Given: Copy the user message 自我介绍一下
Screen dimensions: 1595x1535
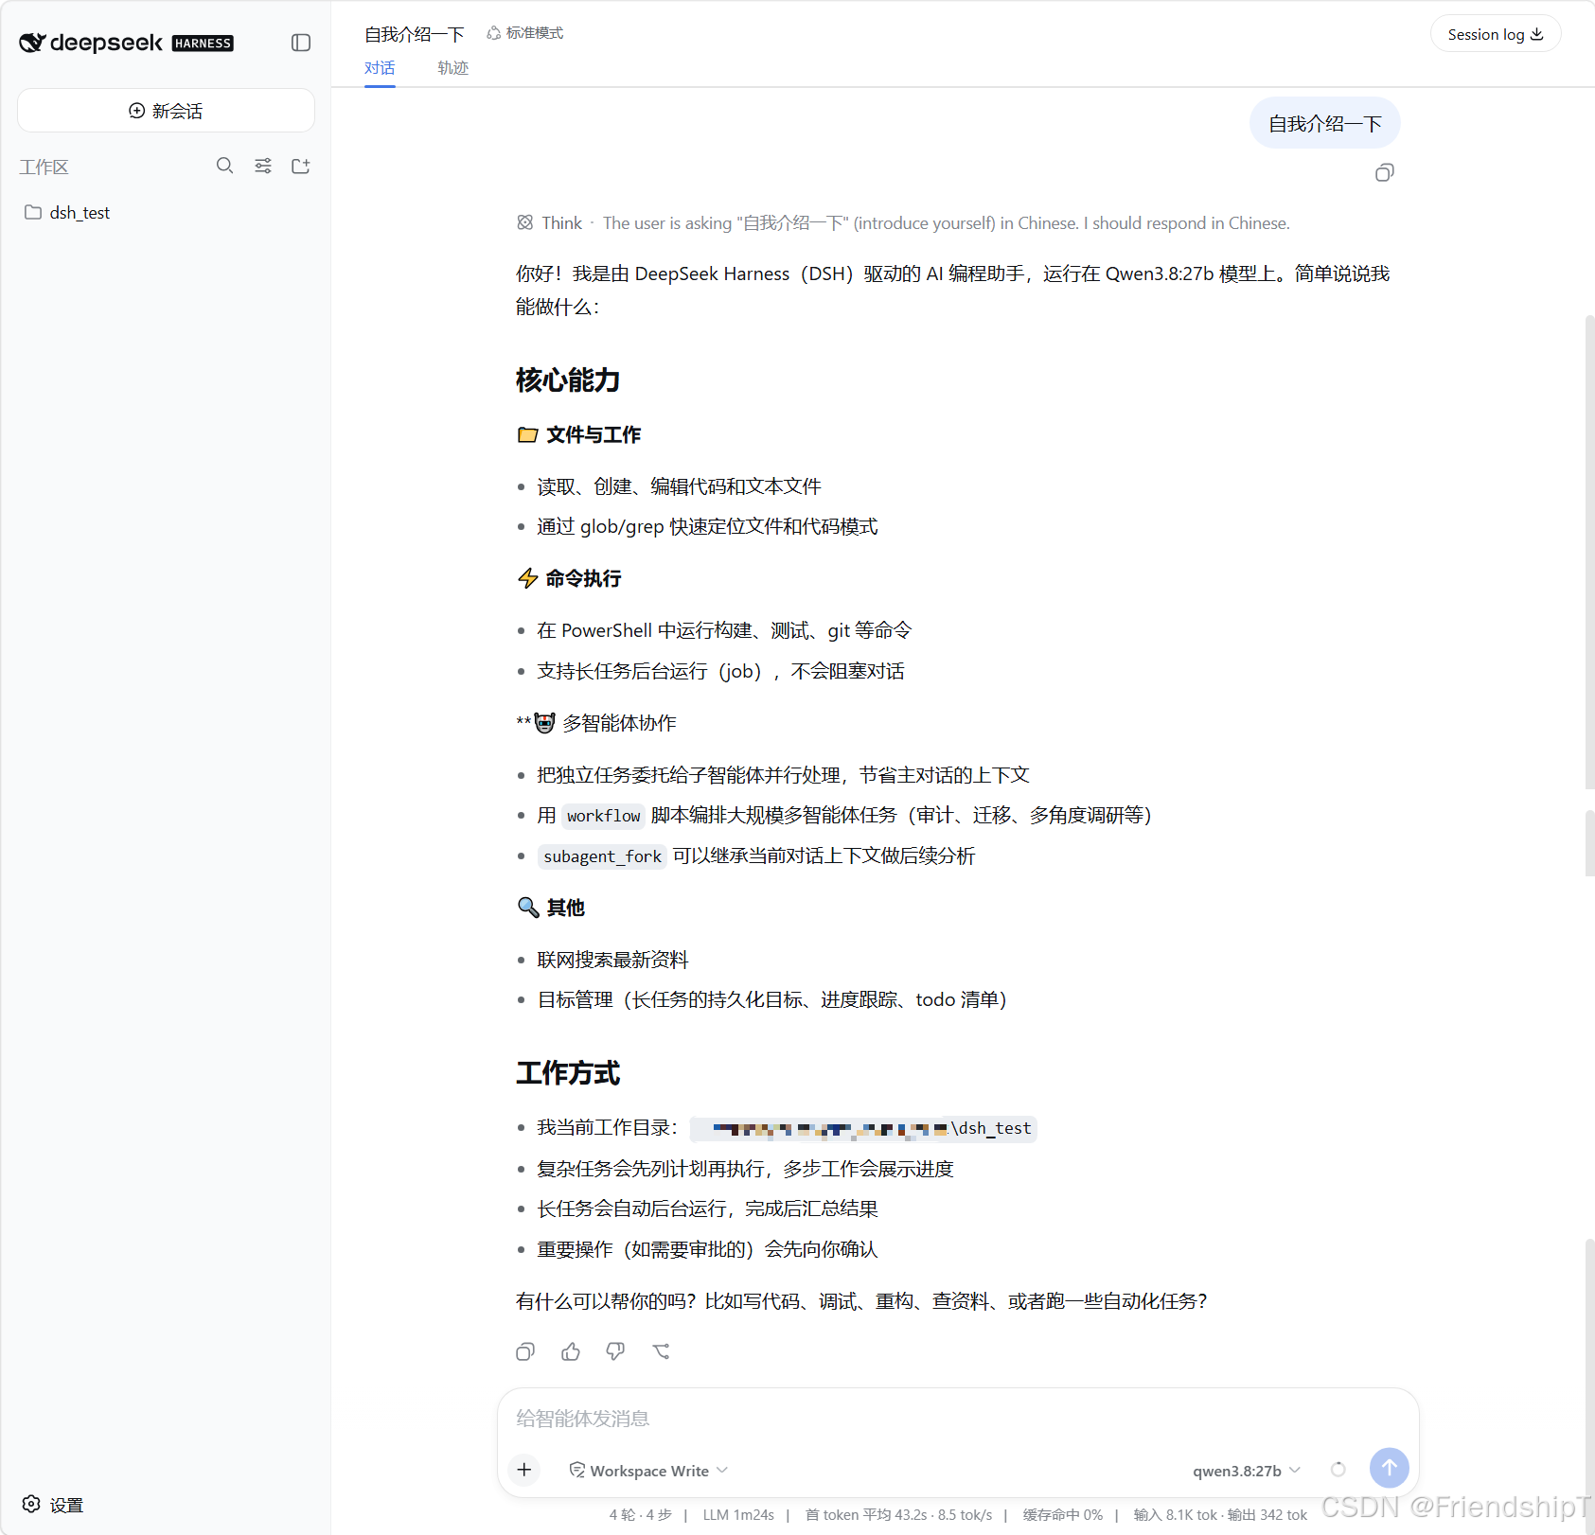Looking at the screenshot, I should (x=1384, y=172).
